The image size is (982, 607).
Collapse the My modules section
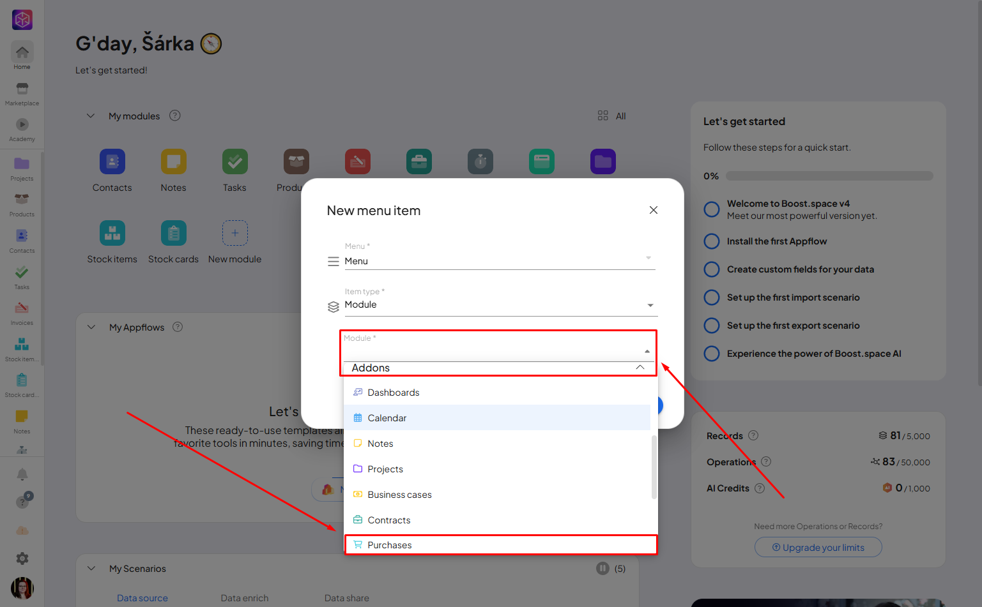pos(91,116)
